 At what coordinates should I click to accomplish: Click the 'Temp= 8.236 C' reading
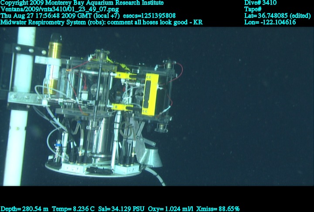click(x=73, y=209)
